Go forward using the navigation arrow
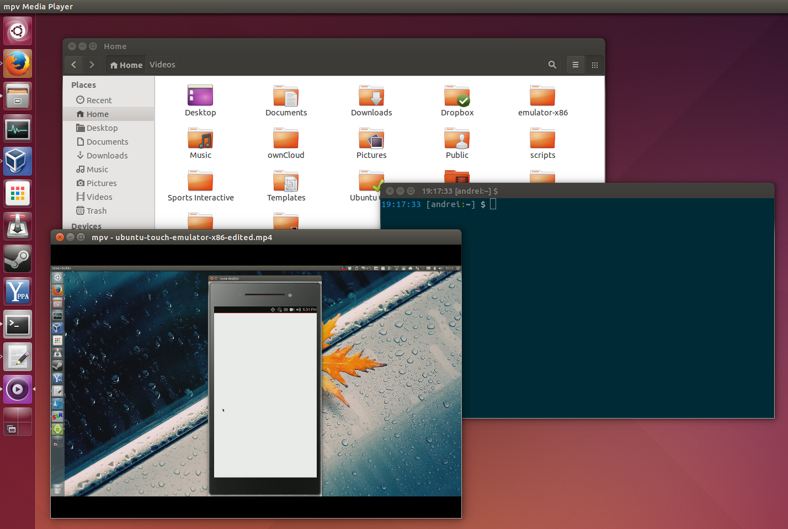This screenshot has height=529, width=788. (92, 65)
